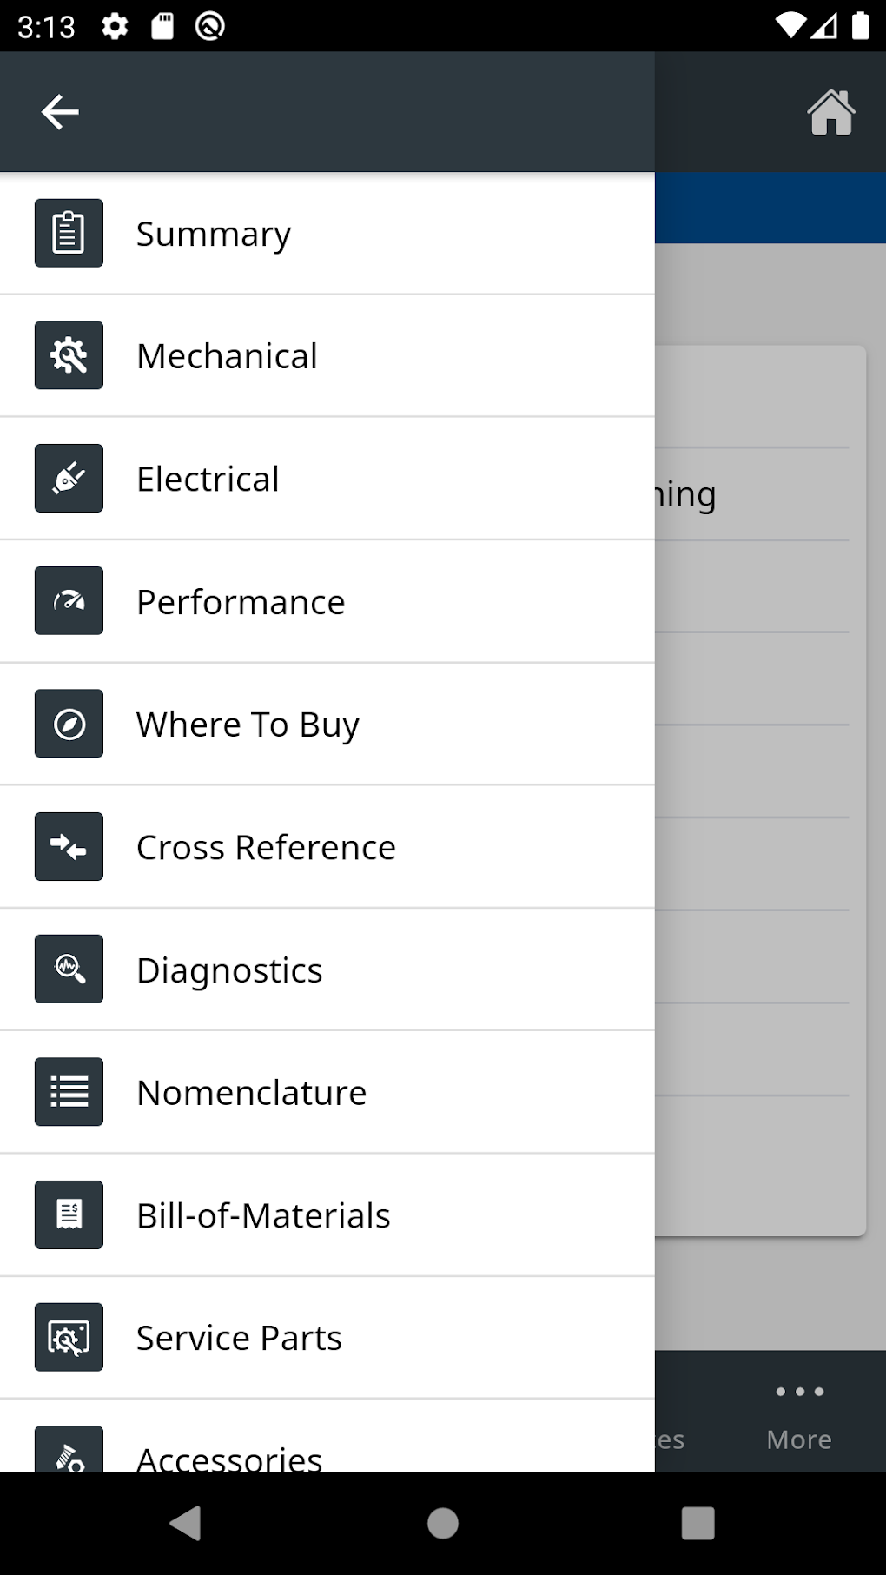This screenshot has width=886, height=1575.
Task: Open the Summary menu entry
Action: tap(214, 234)
